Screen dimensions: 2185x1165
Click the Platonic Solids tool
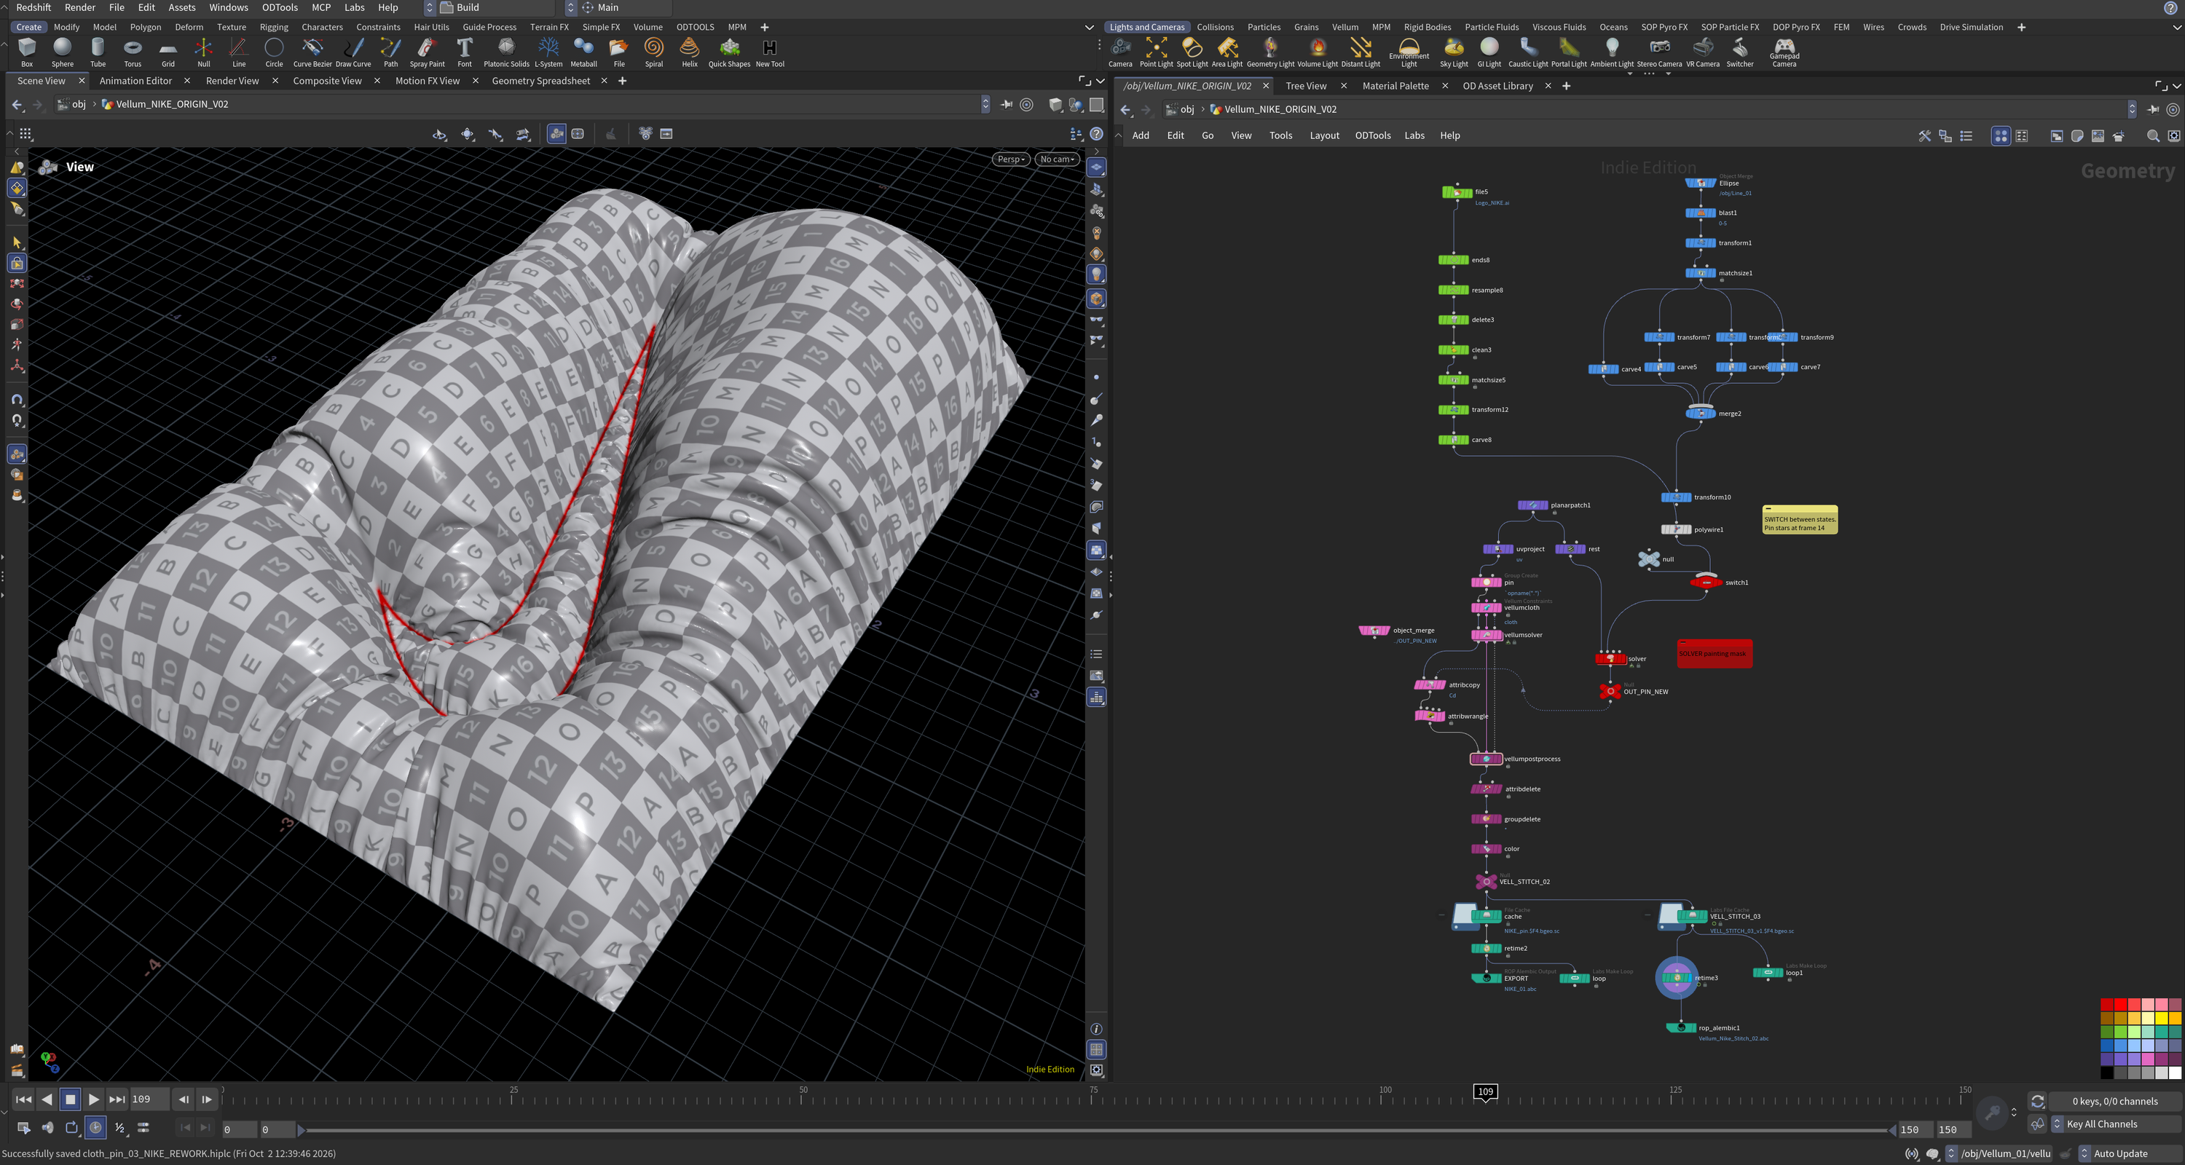coord(506,52)
